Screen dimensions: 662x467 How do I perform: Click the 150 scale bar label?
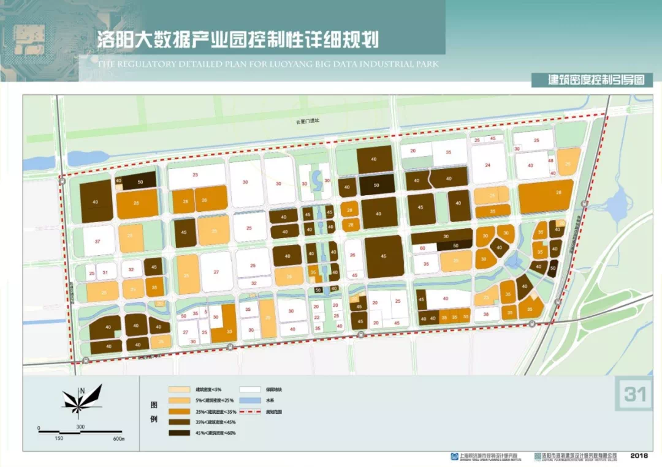pyautogui.click(x=59, y=438)
